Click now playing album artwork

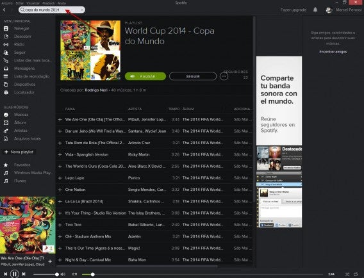[x=28, y=225]
